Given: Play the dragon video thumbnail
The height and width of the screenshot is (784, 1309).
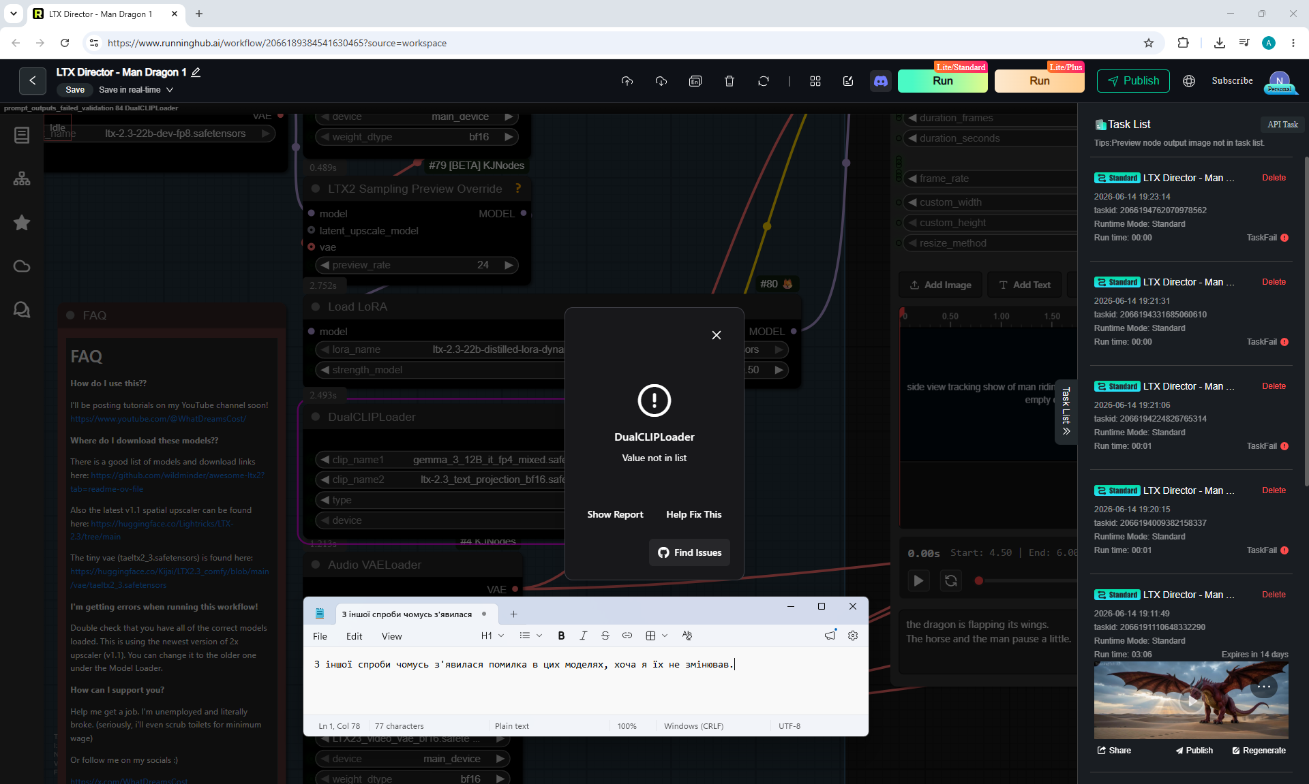Looking at the screenshot, I should pos(1191,700).
